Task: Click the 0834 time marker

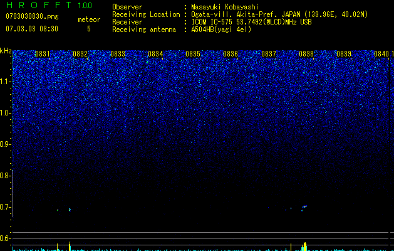Action: point(155,54)
